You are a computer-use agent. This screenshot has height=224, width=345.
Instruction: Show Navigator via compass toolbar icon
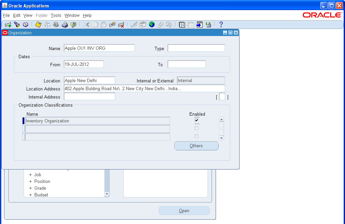coord(26,25)
